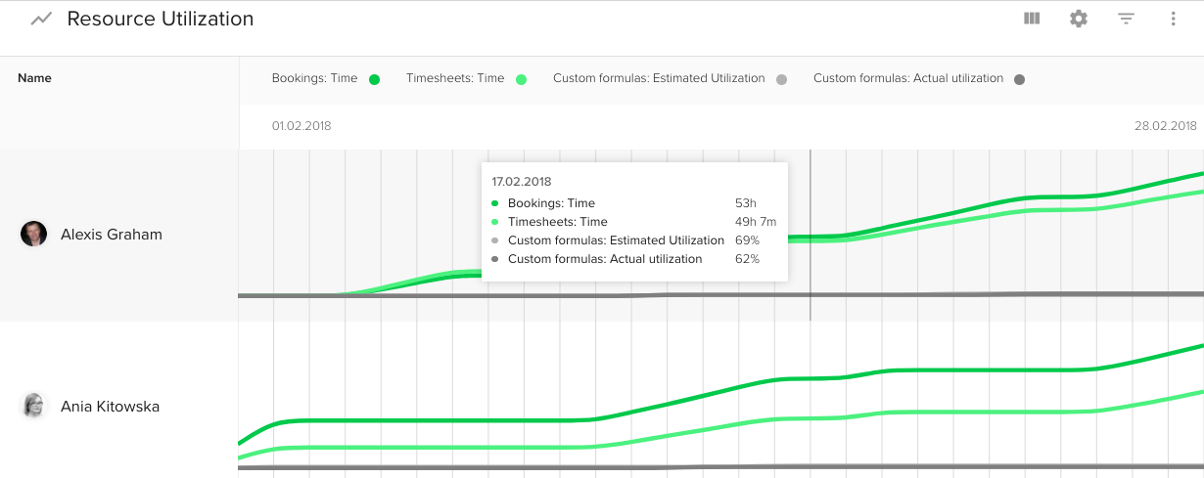Image resolution: width=1204 pixels, height=478 pixels.
Task: Open the three-dot more options menu
Action: [1173, 19]
